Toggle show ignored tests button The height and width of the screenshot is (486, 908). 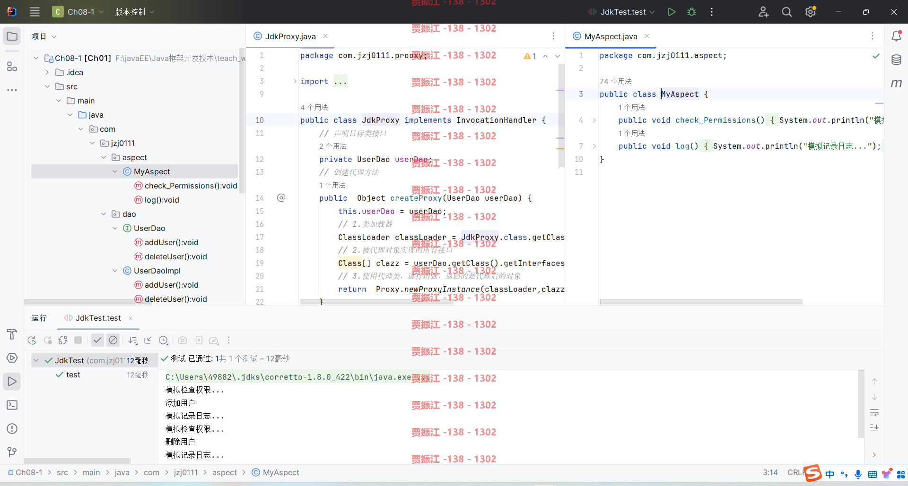pyautogui.click(x=113, y=340)
